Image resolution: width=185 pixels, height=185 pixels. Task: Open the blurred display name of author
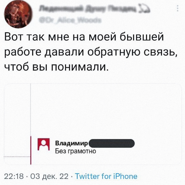pyautogui.click(x=87, y=10)
